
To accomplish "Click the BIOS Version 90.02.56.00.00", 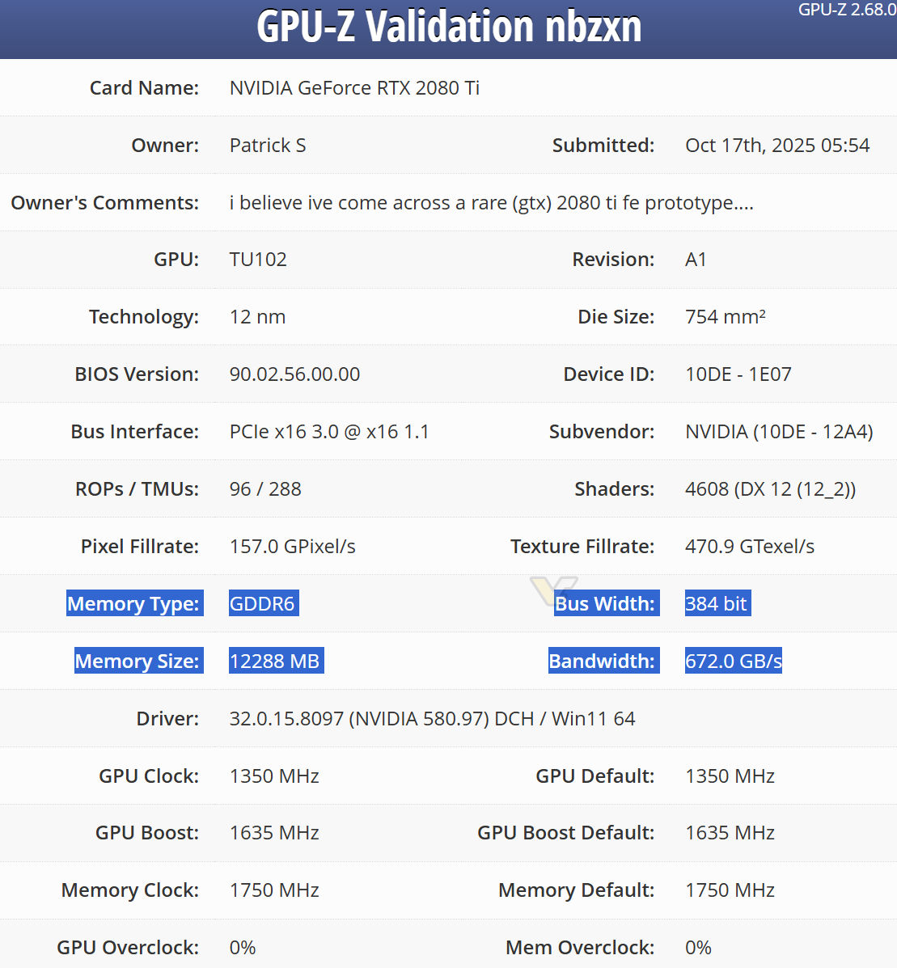I will 294,374.
